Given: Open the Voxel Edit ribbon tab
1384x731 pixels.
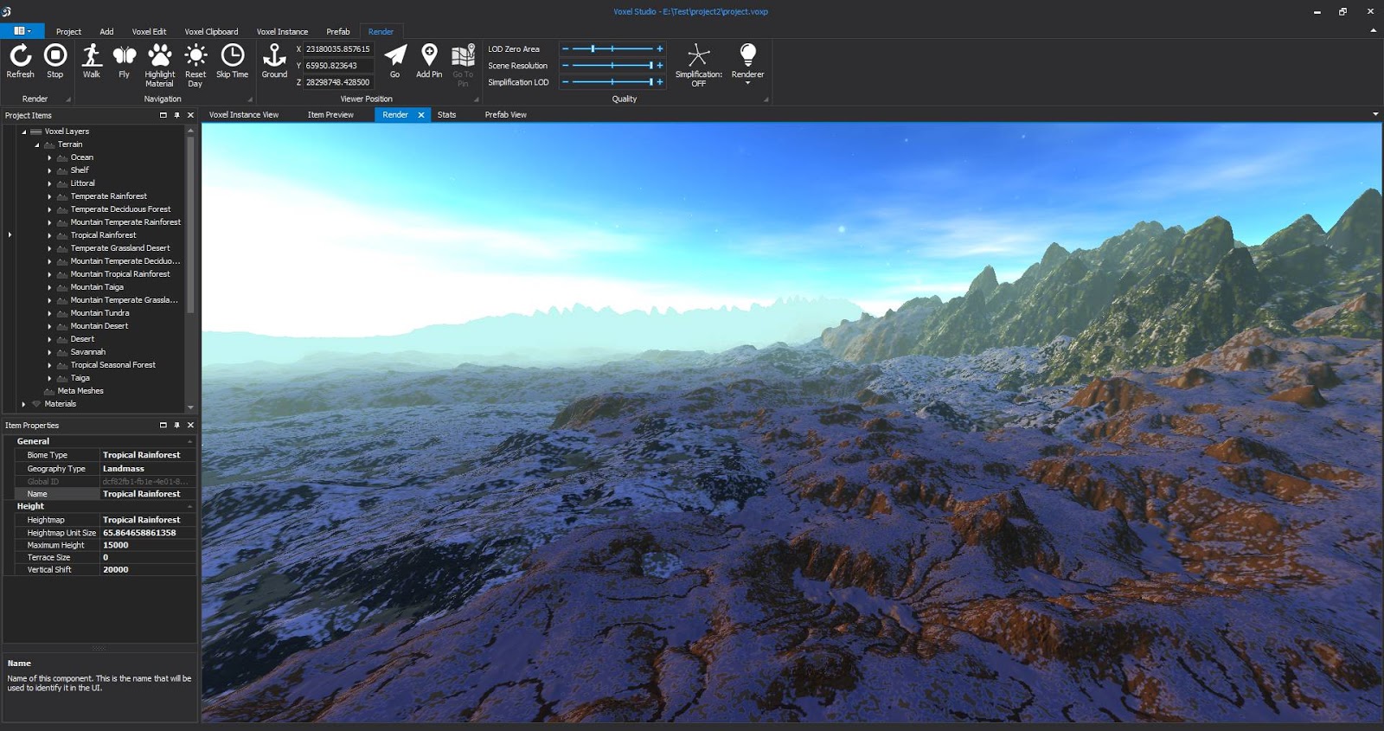Looking at the screenshot, I should (149, 32).
